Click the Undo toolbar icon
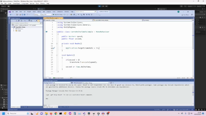 28,15
